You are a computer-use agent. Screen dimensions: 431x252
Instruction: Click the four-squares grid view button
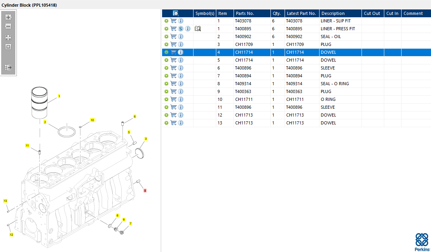[8, 38]
